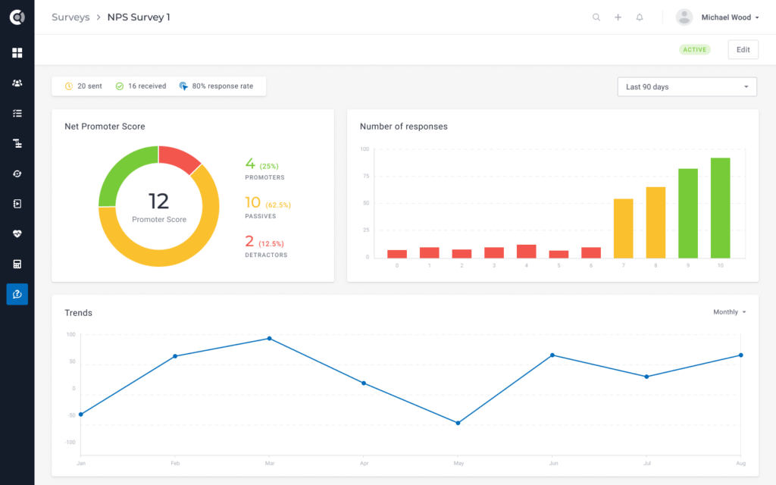Viewport: 776px width, 485px height.
Task: Click the user avatar picture
Action: coord(684,17)
